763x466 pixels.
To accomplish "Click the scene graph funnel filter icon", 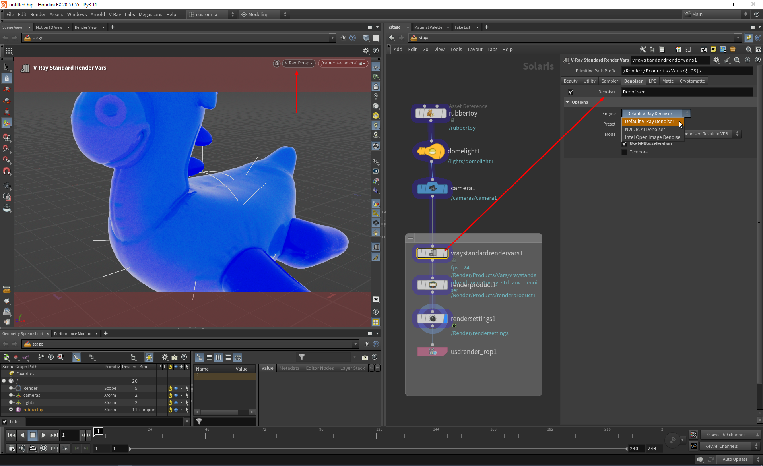I will pyautogui.click(x=302, y=357).
